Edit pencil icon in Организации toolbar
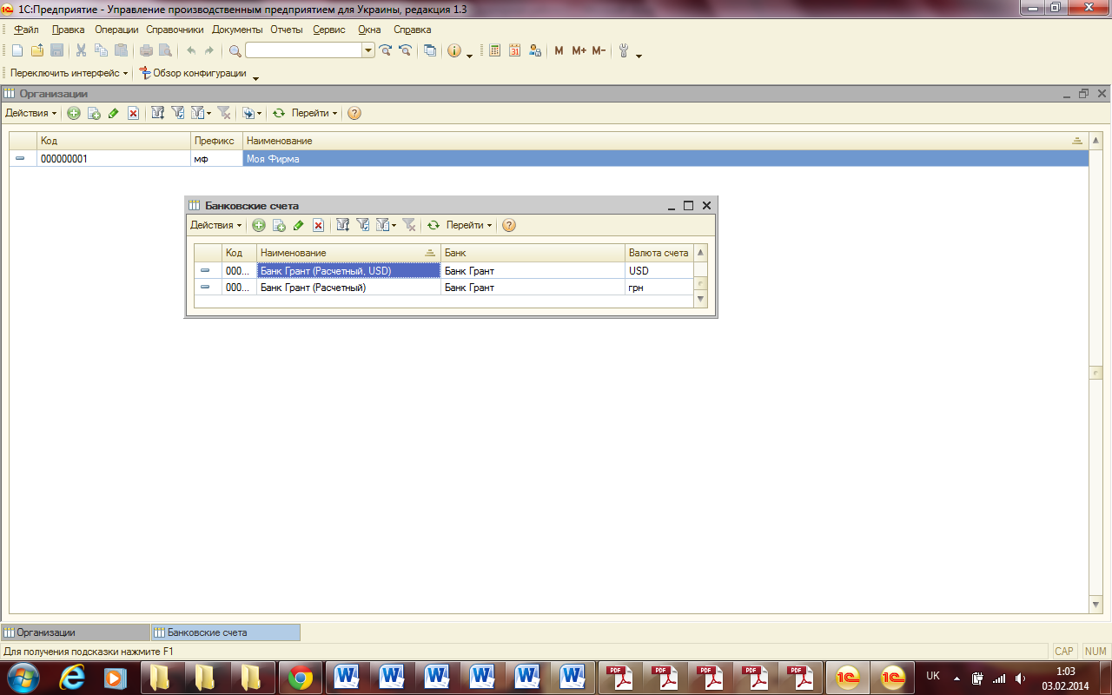The width and height of the screenshot is (1112, 695). coord(114,113)
